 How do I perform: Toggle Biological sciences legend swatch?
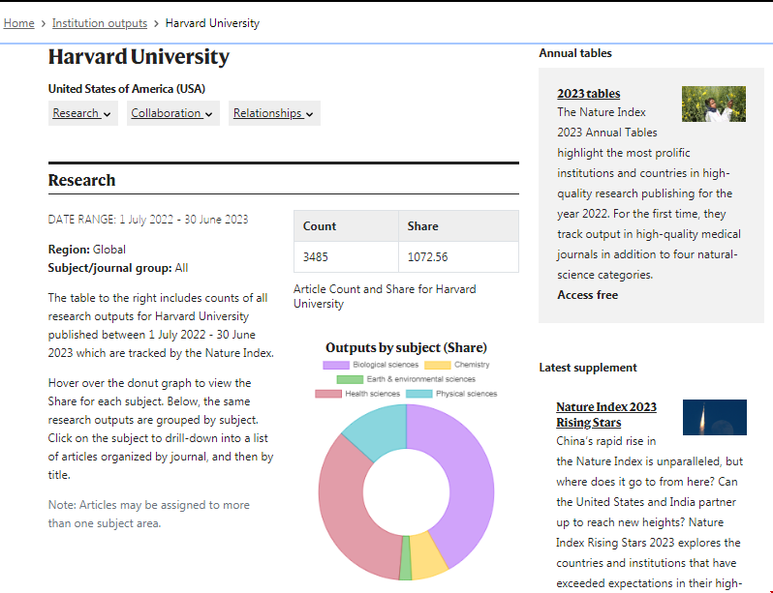coord(335,365)
